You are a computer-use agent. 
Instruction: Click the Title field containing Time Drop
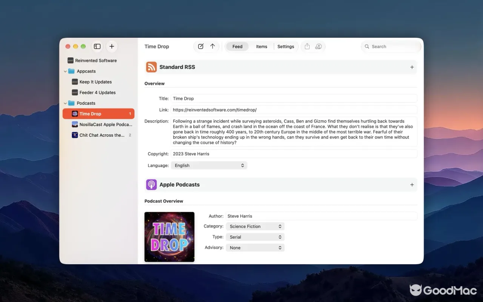(294, 99)
